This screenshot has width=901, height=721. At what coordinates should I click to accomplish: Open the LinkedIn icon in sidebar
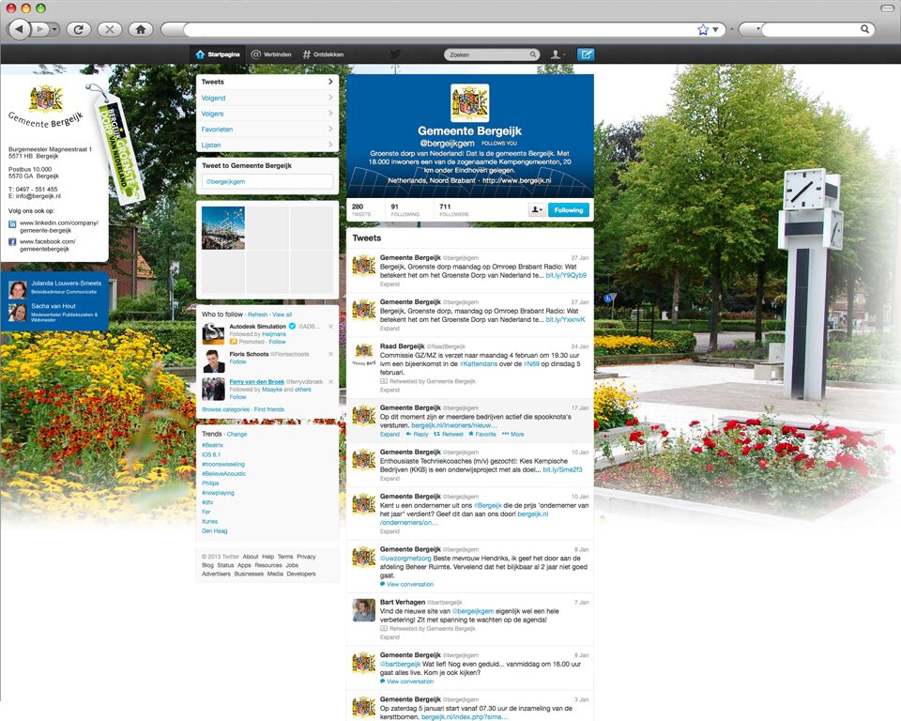[12, 224]
